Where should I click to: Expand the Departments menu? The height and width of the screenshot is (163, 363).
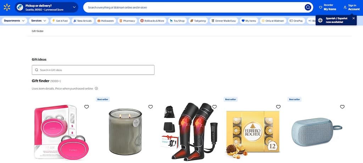click(14, 21)
